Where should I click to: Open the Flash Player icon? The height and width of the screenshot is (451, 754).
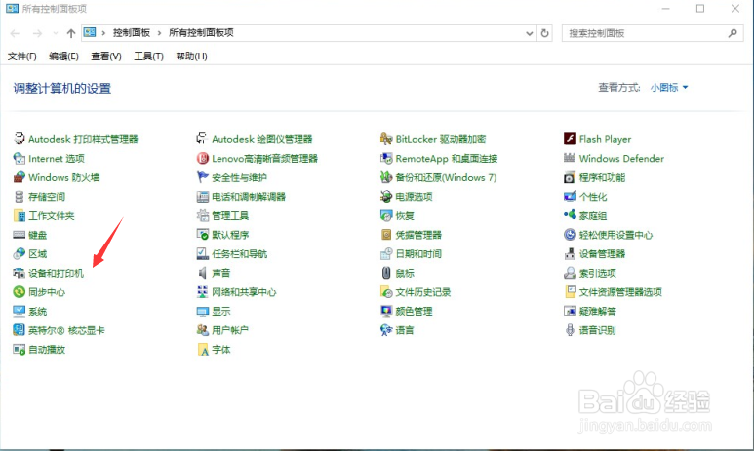tap(570, 139)
